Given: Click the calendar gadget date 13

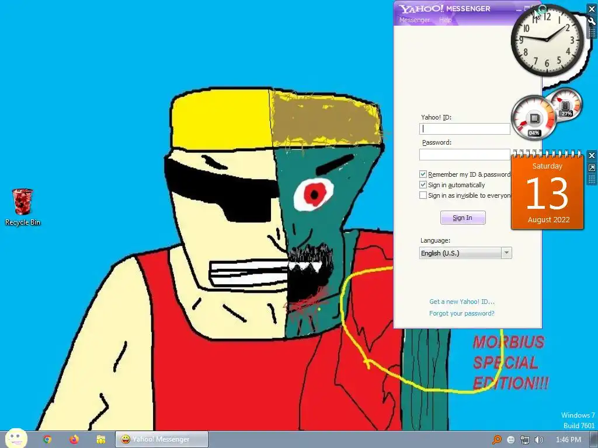Looking at the screenshot, I should pyautogui.click(x=547, y=194).
